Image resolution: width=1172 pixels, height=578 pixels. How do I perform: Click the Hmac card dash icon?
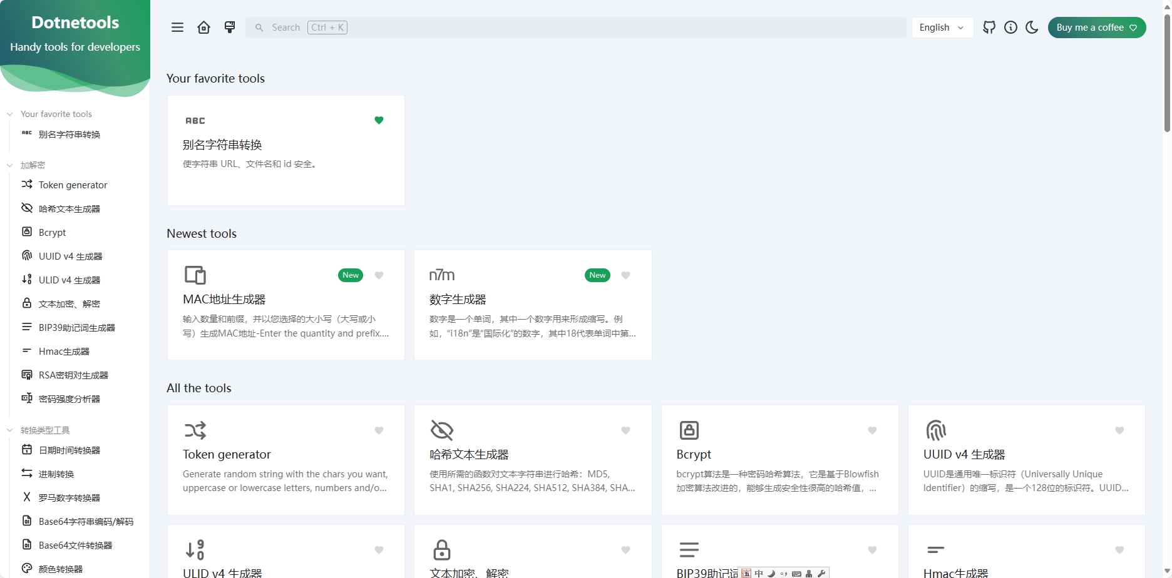pos(935,550)
